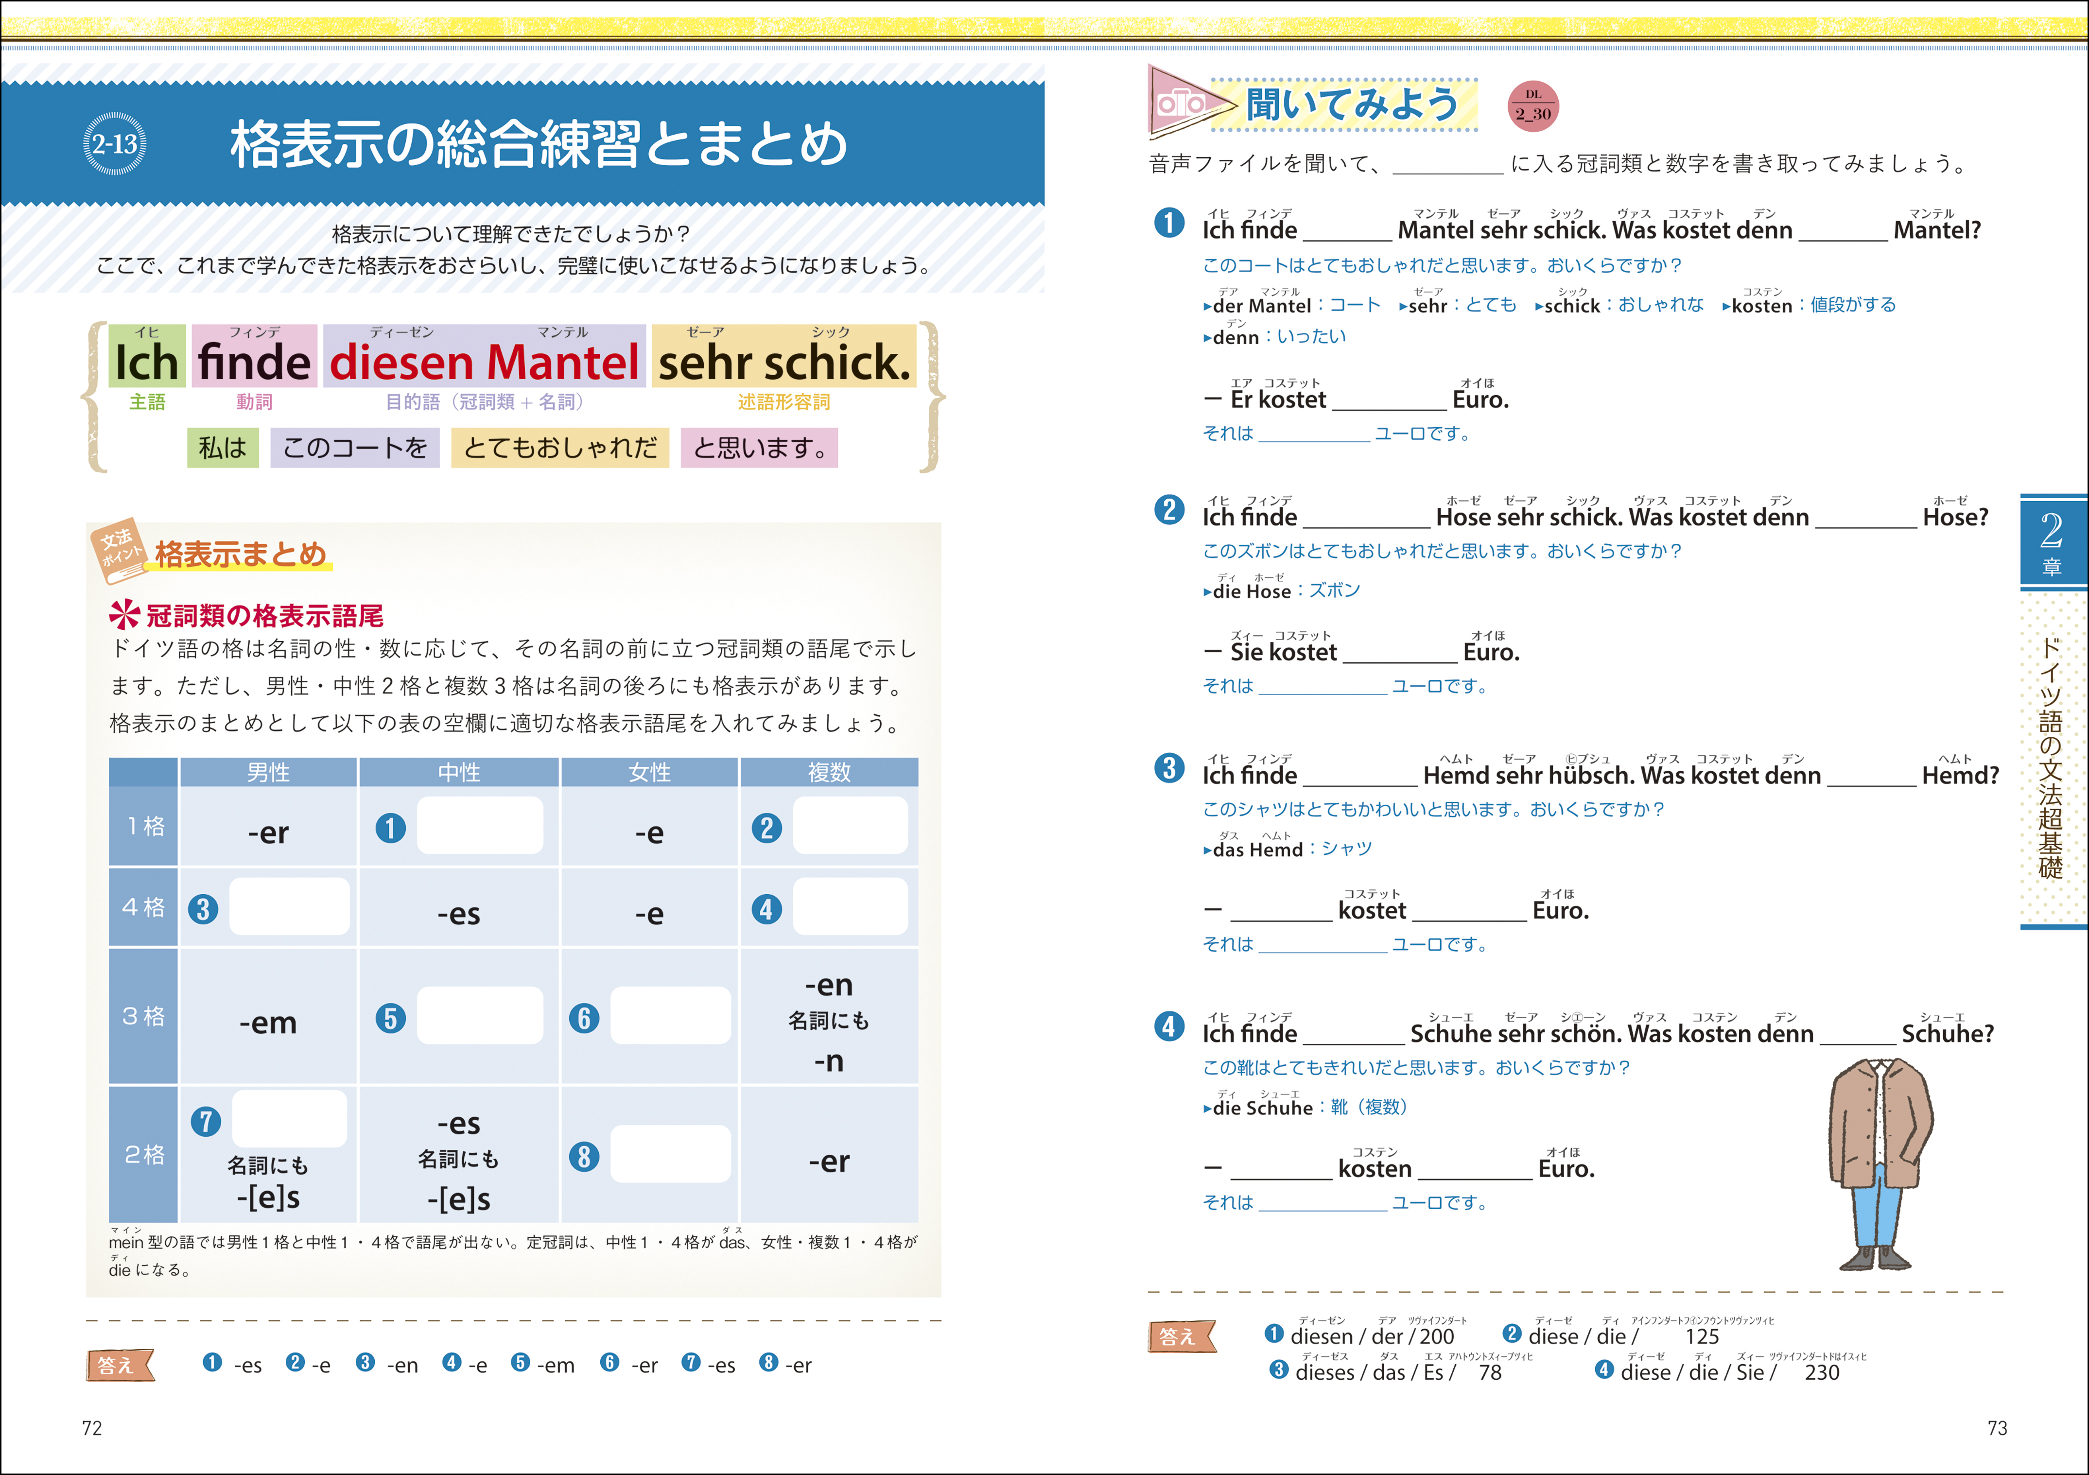Click the blank between 'Er kostet' and 'Euro.'

1389,400
